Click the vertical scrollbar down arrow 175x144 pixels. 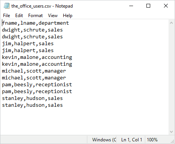(x=171, y=132)
